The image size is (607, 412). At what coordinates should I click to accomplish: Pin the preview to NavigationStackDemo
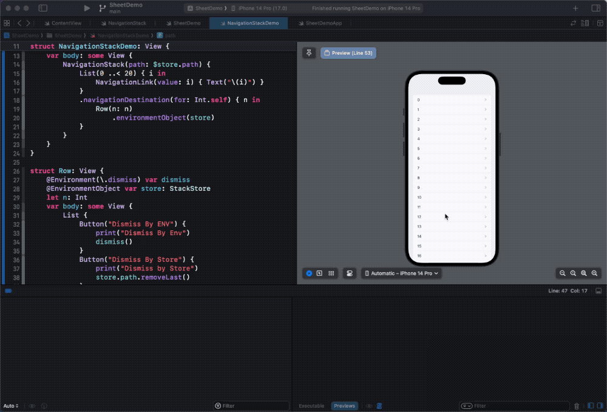point(309,53)
